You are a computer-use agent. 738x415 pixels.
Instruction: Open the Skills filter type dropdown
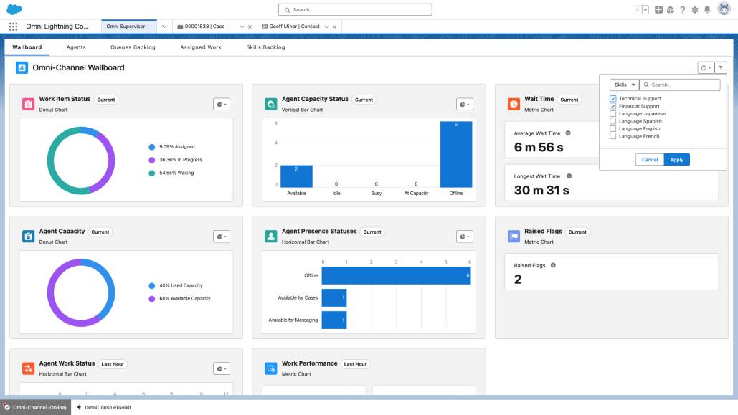click(x=624, y=85)
